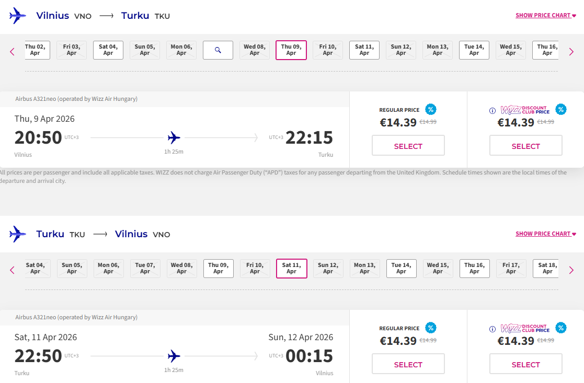
Task: Pick Thu 16 Apr return date tab
Action: coord(475,269)
